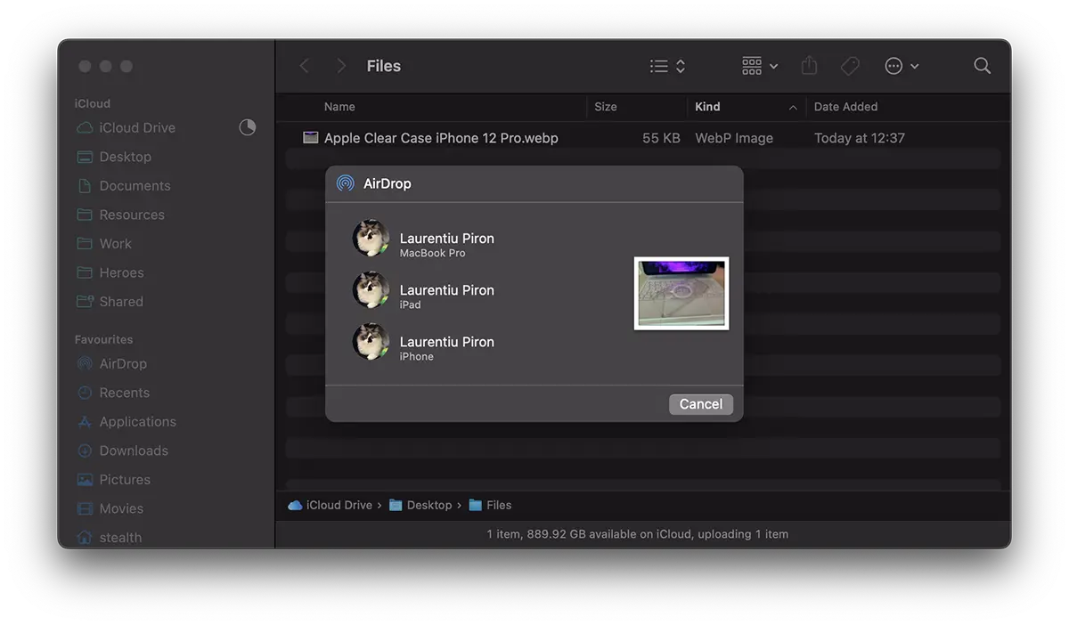Click the Downloads arrow icon in sidebar
Image resolution: width=1069 pixels, height=625 pixels.
coord(85,450)
